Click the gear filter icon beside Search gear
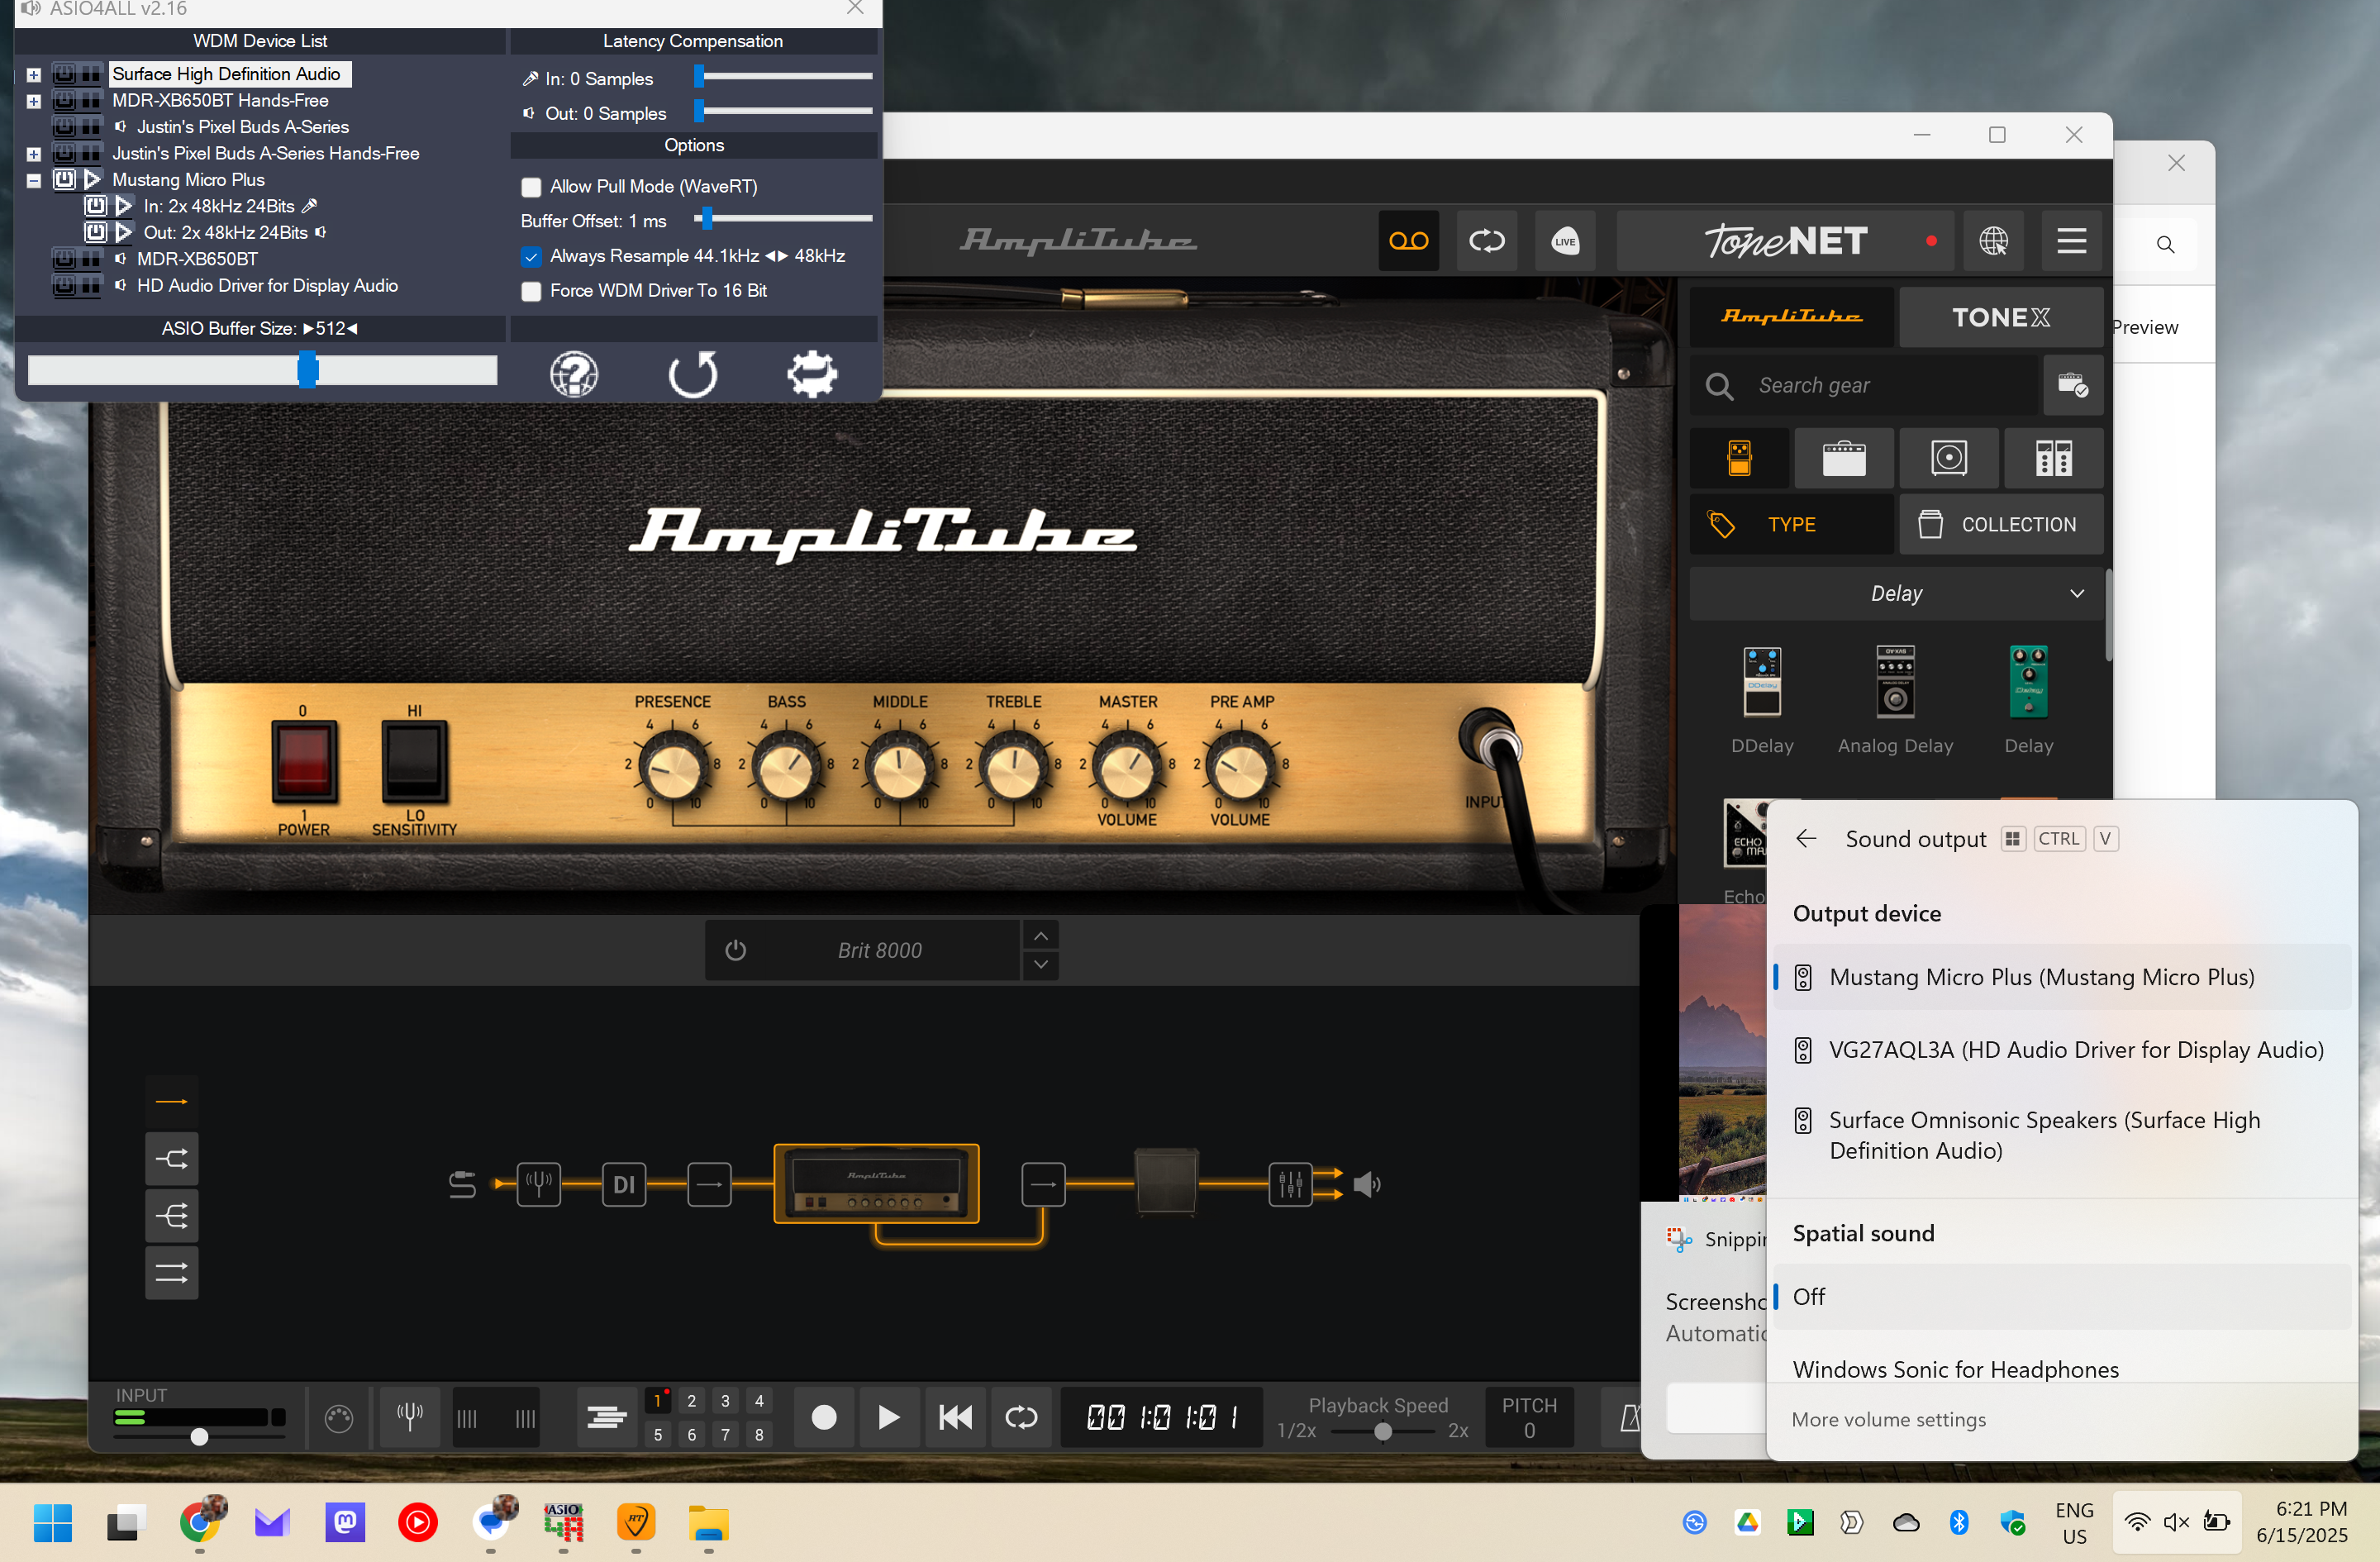Screen dimensions: 2380x1562 coord(2072,385)
